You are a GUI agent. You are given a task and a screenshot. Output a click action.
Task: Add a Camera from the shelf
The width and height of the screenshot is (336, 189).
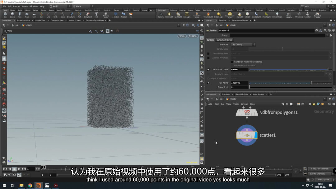point(161,15)
